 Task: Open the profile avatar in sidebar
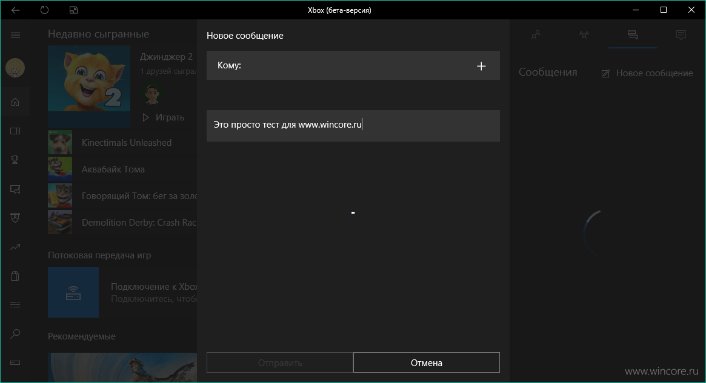15,68
